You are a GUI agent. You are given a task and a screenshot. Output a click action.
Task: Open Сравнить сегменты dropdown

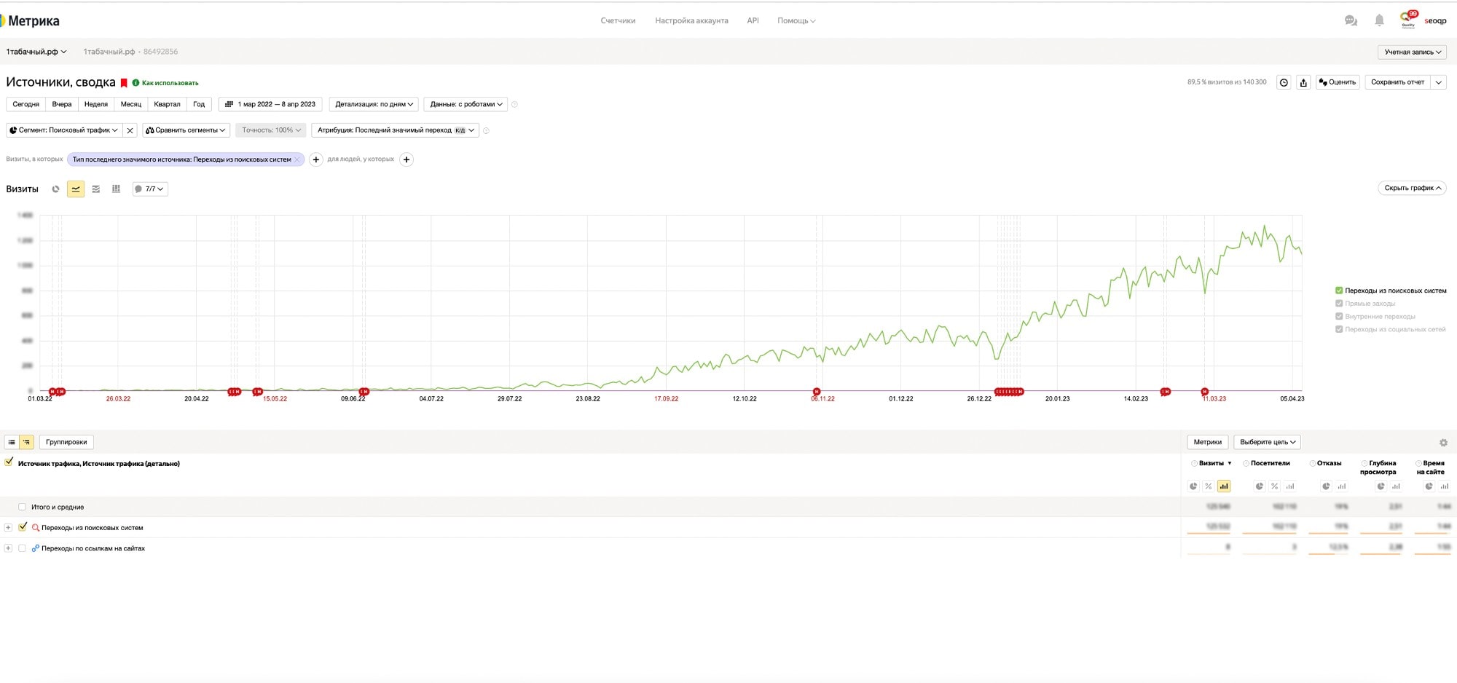[x=186, y=130]
